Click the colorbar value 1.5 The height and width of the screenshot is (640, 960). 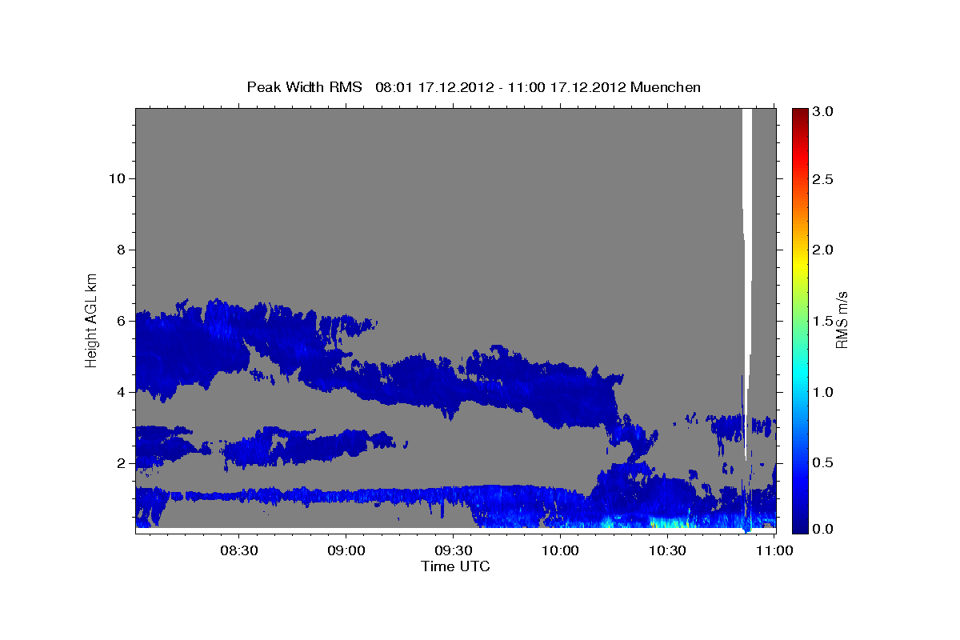pyautogui.click(x=824, y=321)
